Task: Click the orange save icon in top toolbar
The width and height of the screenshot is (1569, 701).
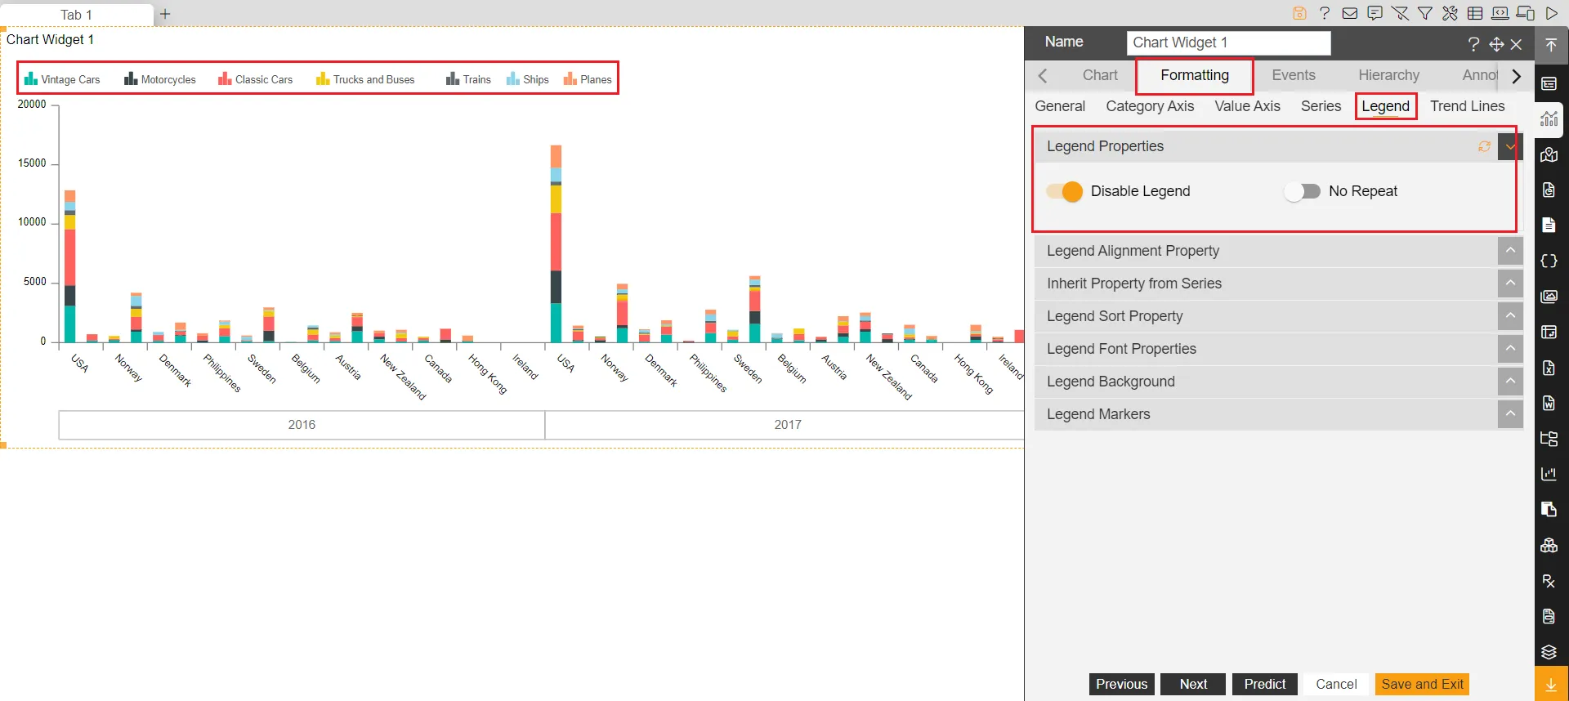Action: coord(1299,13)
